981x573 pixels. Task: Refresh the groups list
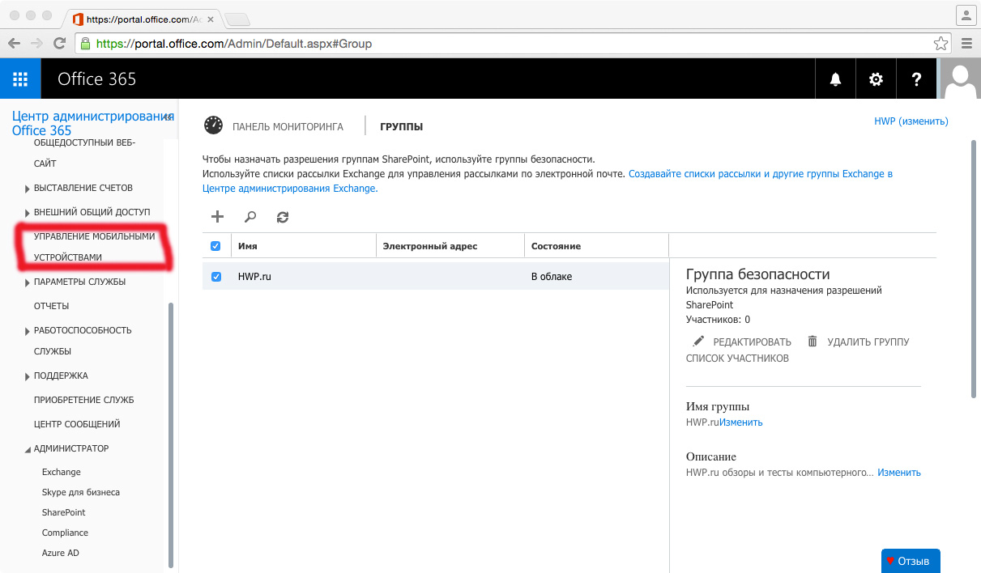(283, 216)
